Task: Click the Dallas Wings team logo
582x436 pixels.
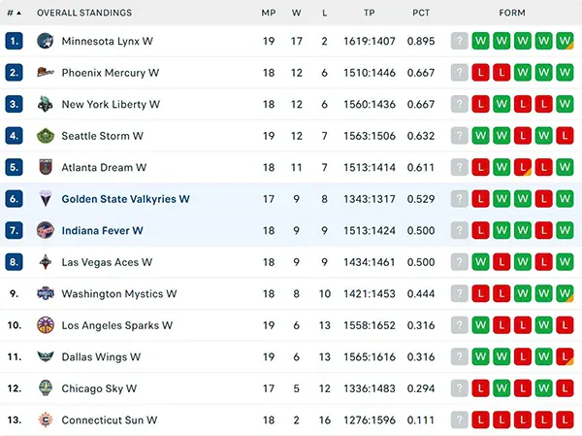Action: tap(46, 356)
